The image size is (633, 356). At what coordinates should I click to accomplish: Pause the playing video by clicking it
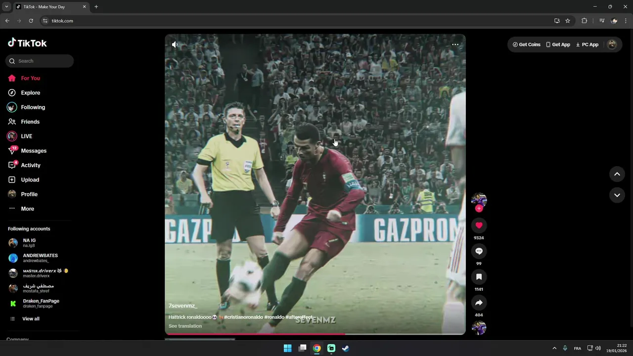coord(315,184)
